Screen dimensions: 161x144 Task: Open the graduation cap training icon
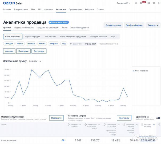tap(153, 3)
